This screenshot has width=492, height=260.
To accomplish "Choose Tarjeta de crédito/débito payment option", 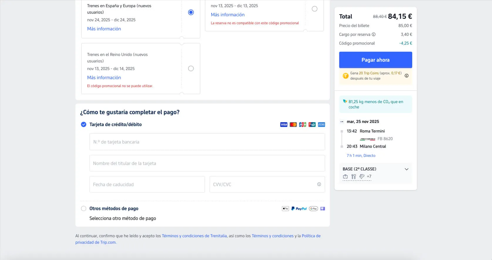I will click(x=84, y=124).
